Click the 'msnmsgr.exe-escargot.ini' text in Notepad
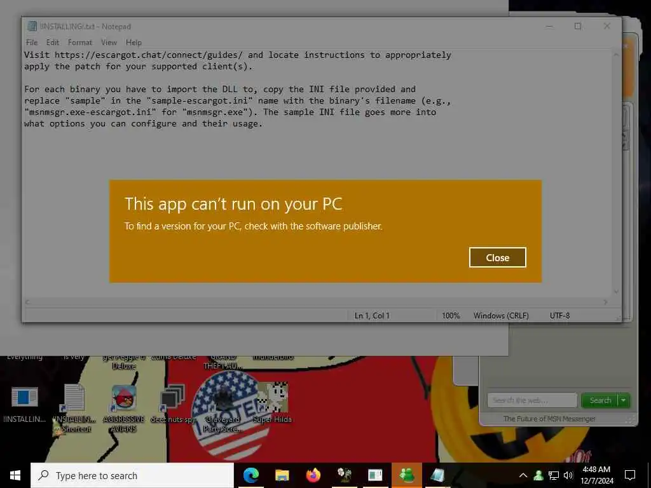Image resolution: width=651 pixels, height=488 pixels. pos(90,112)
